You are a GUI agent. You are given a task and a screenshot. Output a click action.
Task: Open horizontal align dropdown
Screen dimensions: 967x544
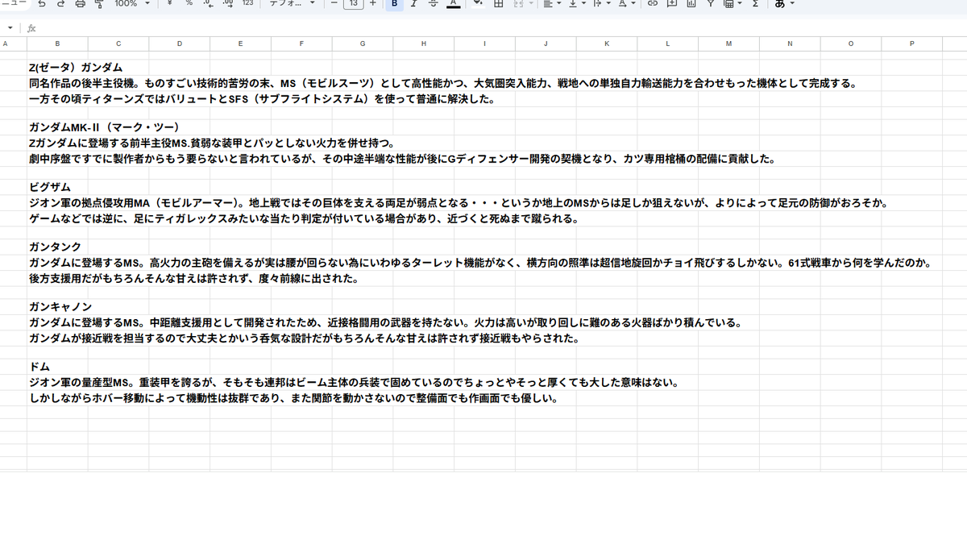(x=551, y=4)
